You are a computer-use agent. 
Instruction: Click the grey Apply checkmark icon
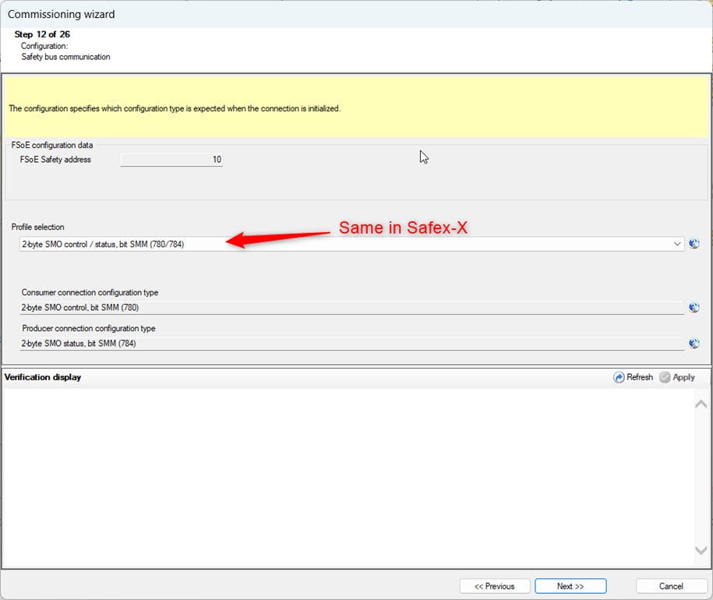665,377
